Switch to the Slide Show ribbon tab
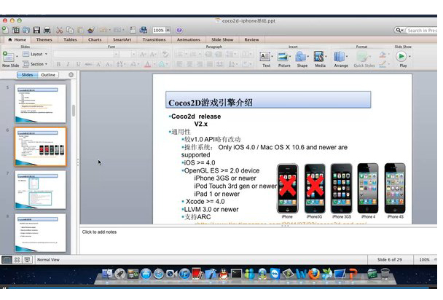The image size is (443, 300). coord(222,39)
